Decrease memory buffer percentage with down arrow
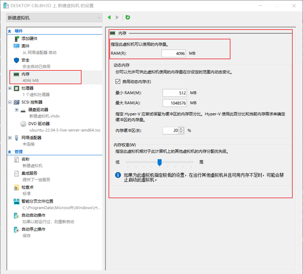Screen dimensions: 303x274 coord(181,132)
